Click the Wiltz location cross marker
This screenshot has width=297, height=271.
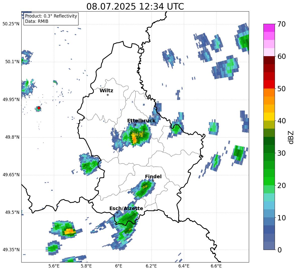108,95
